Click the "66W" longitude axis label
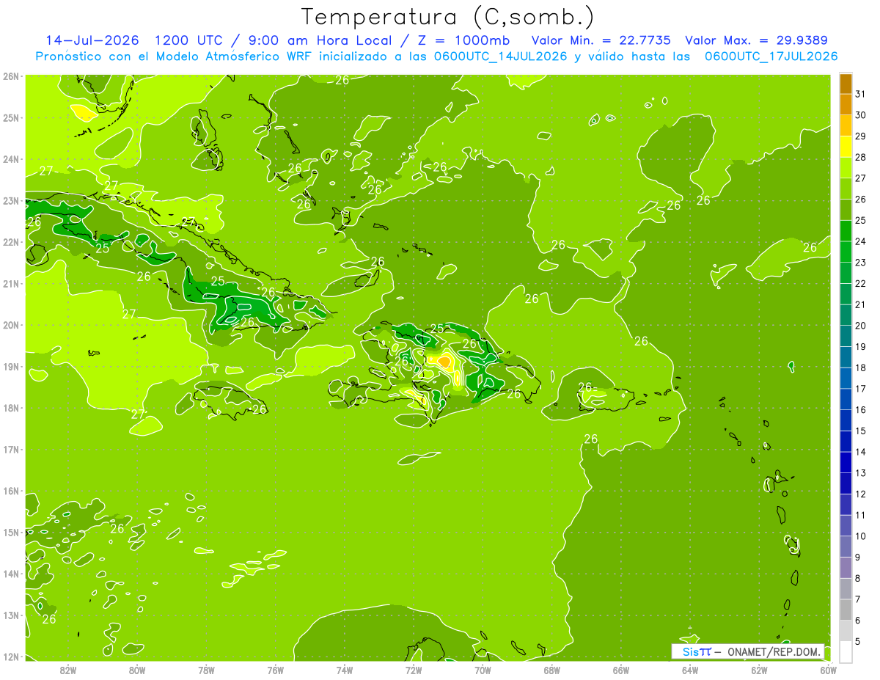The height and width of the screenshot is (680, 880). (x=620, y=670)
